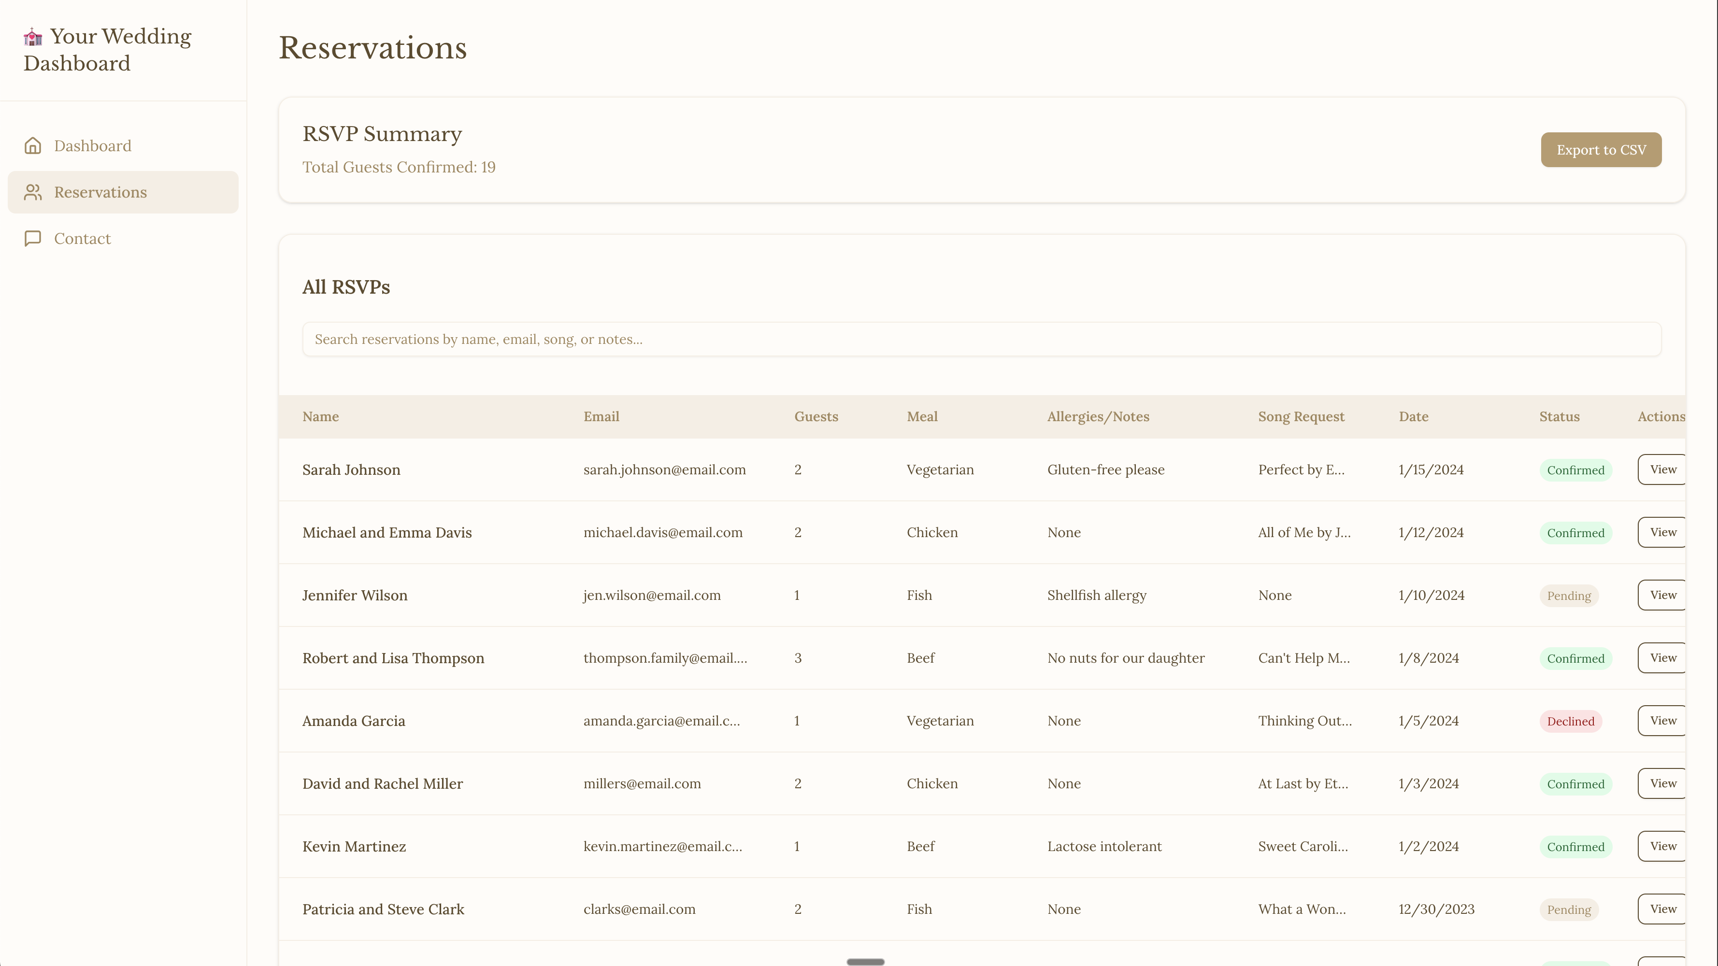The image size is (1718, 966).
Task: Click the chat bubble icon beside Contact
Action: [x=33, y=238]
